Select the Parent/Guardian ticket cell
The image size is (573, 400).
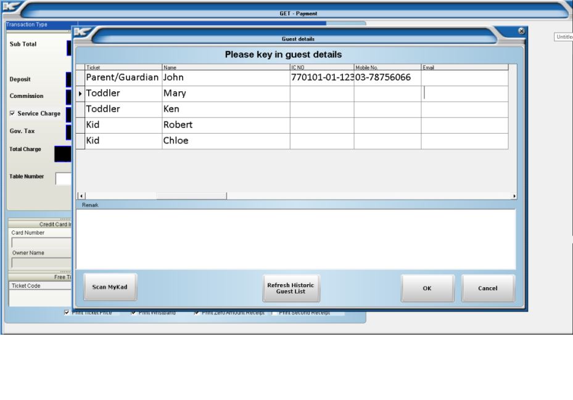tap(123, 78)
